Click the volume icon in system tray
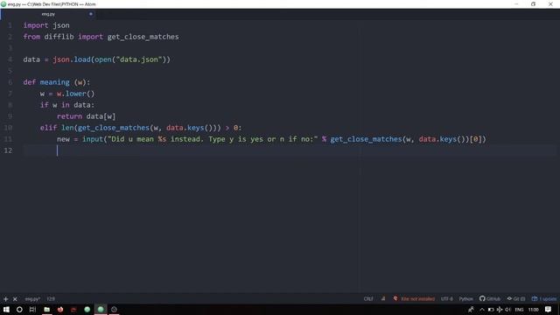The height and width of the screenshot is (315, 560). pyautogui.click(x=507, y=309)
